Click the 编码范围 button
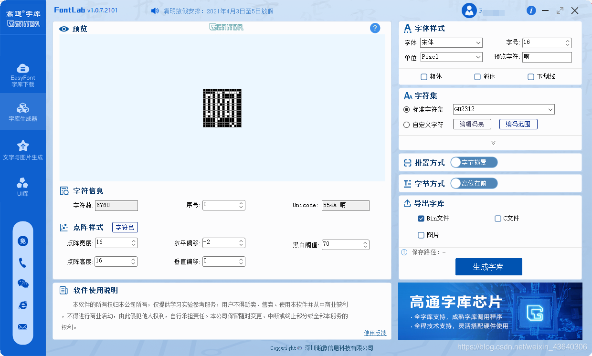The width and height of the screenshot is (592, 356). (x=518, y=124)
